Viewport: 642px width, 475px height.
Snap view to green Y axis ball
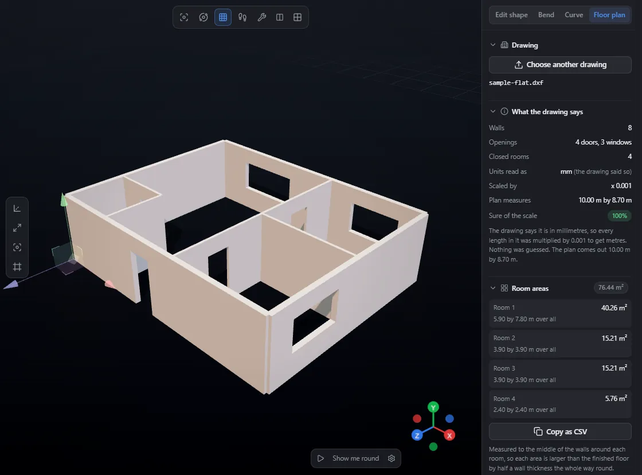[x=433, y=407]
